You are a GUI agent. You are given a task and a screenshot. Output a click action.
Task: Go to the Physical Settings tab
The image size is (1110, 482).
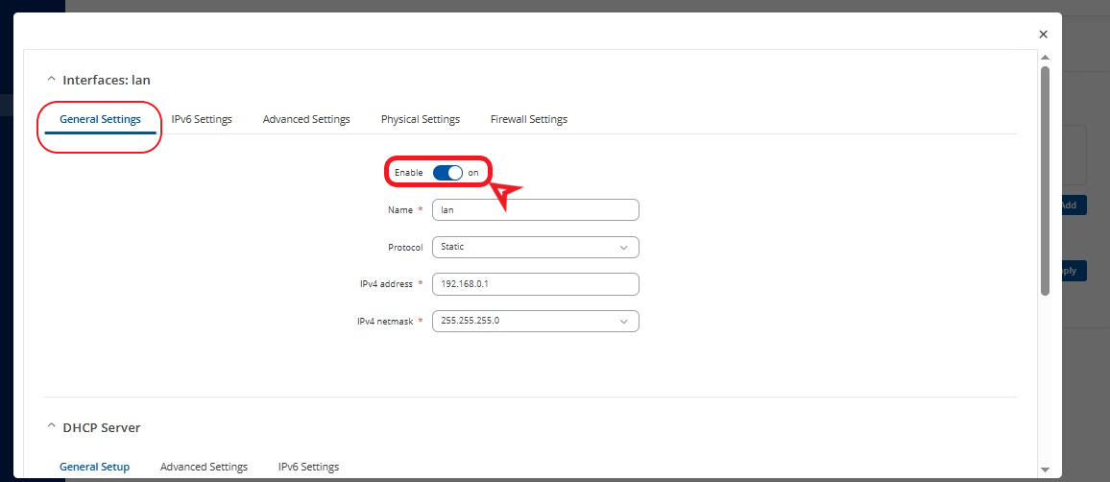(x=420, y=120)
